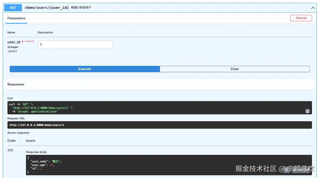Image resolution: width=320 pixels, height=178 pixels.
Task: Clear the previous response
Action: pos(235,69)
